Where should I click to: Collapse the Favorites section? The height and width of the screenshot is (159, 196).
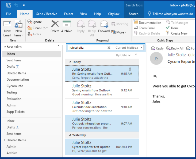[x=5, y=47]
